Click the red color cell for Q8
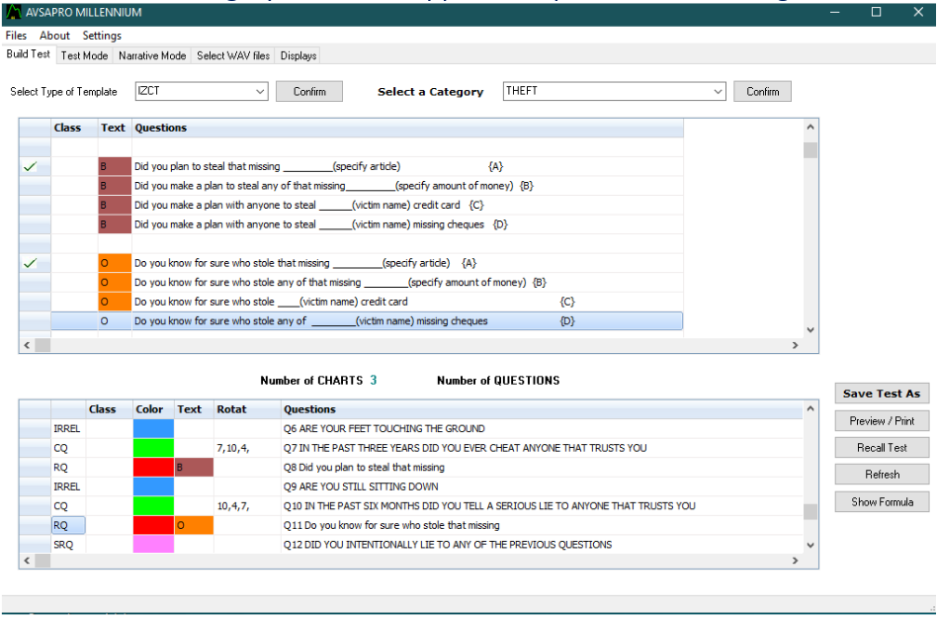Image resolution: width=937 pixels, height=618 pixels. [153, 468]
